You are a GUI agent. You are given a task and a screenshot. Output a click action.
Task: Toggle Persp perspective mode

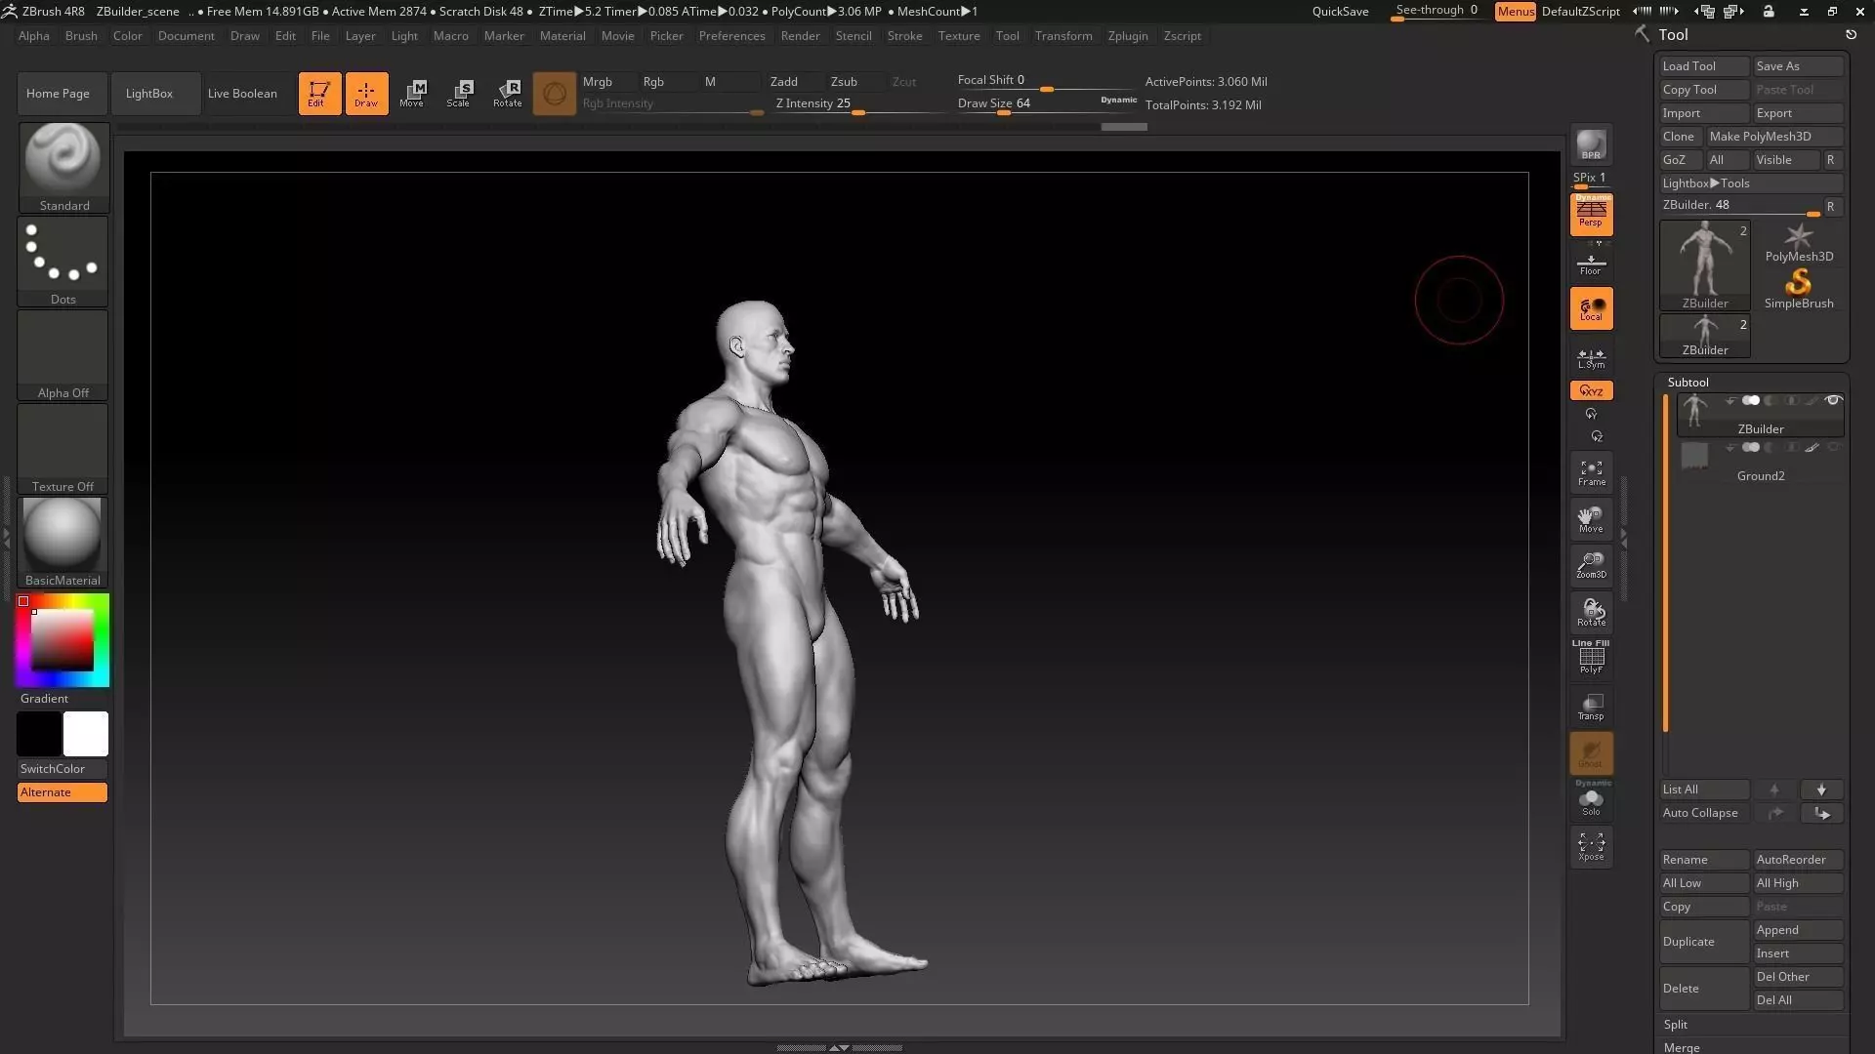tap(1591, 214)
